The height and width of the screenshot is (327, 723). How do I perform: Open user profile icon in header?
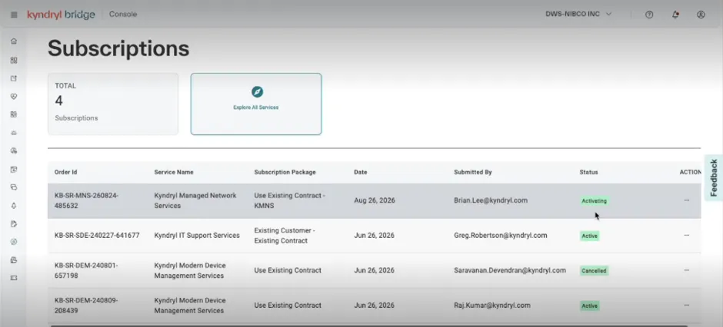point(701,15)
